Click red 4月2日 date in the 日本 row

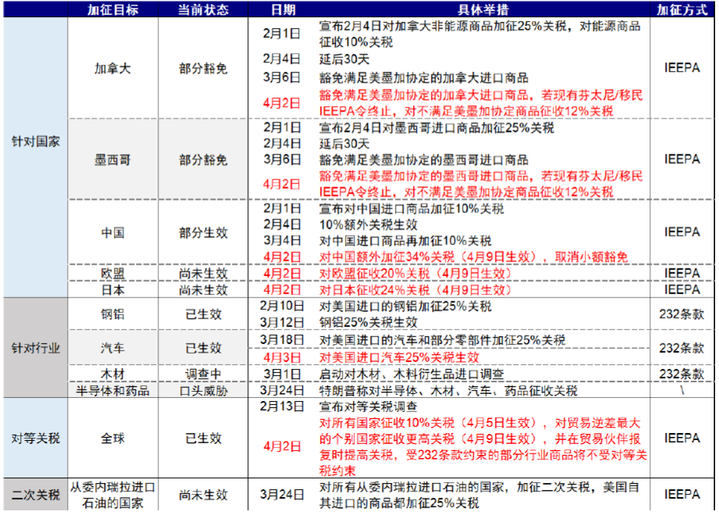pos(282,289)
